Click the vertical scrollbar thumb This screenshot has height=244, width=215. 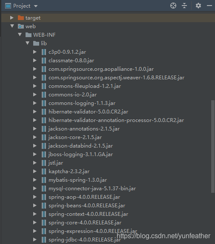[213, 146]
